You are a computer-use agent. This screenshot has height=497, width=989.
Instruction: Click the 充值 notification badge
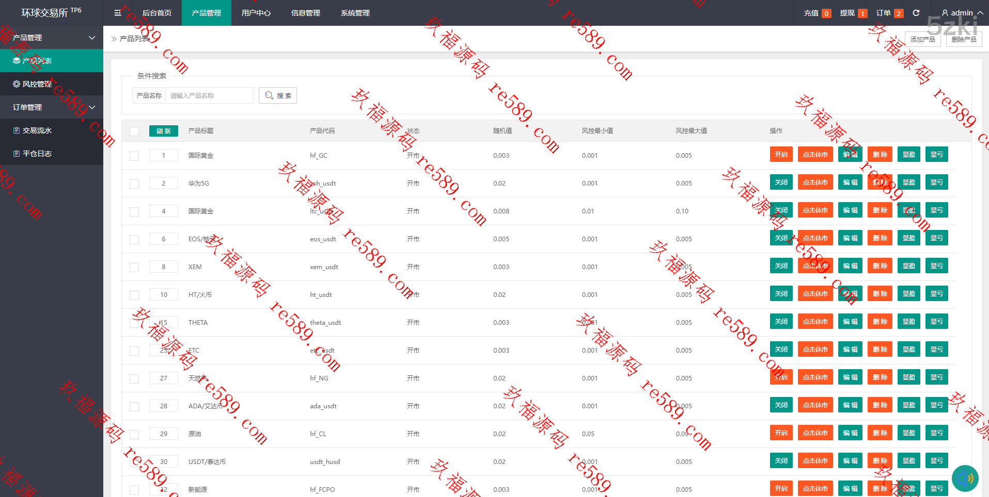coord(826,13)
